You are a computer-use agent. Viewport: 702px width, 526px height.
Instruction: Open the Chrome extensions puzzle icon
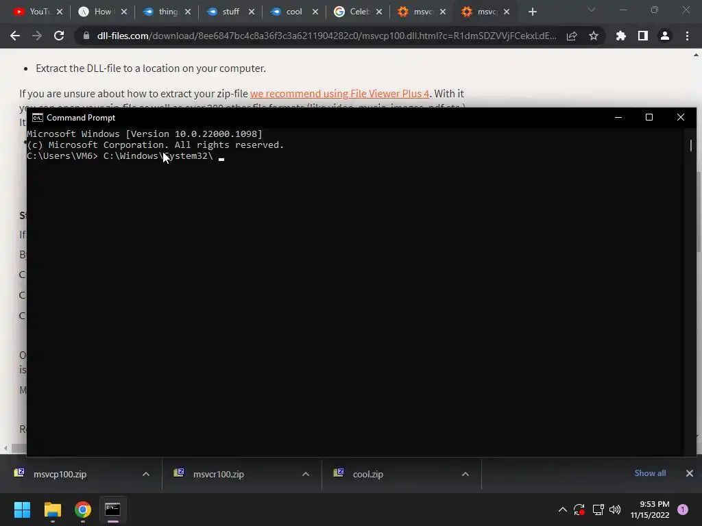(x=621, y=36)
